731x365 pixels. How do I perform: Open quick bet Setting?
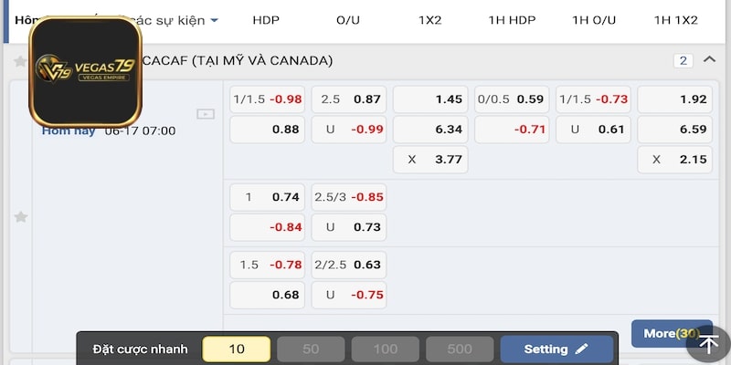pos(556,349)
